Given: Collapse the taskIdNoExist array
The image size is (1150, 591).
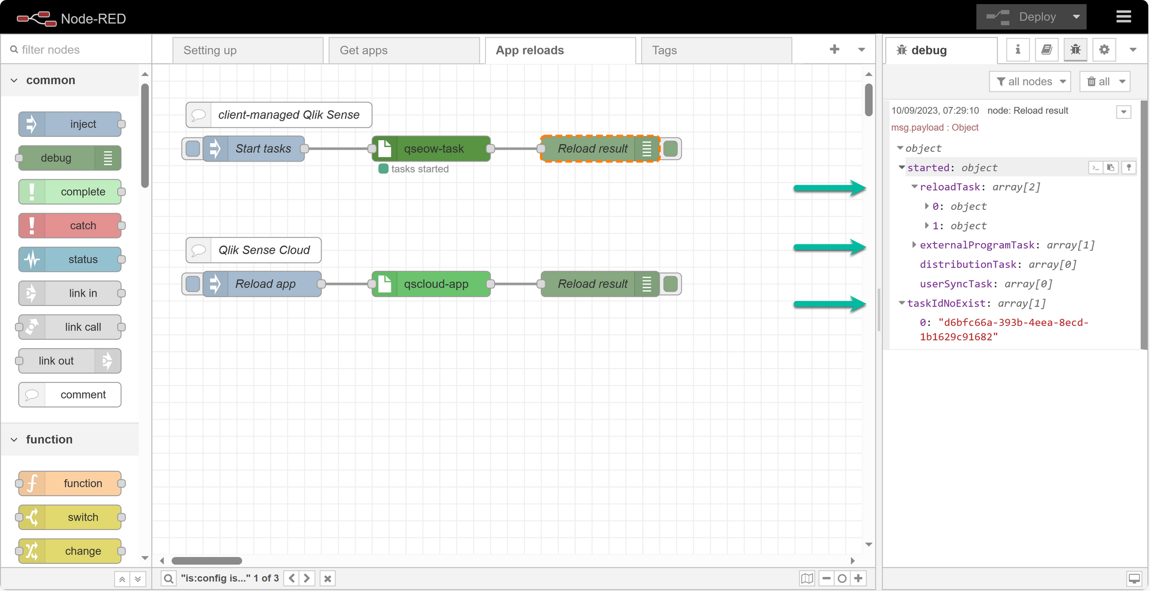Looking at the screenshot, I should click(902, 303).
